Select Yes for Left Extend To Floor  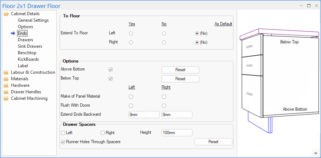coord(131,33)
